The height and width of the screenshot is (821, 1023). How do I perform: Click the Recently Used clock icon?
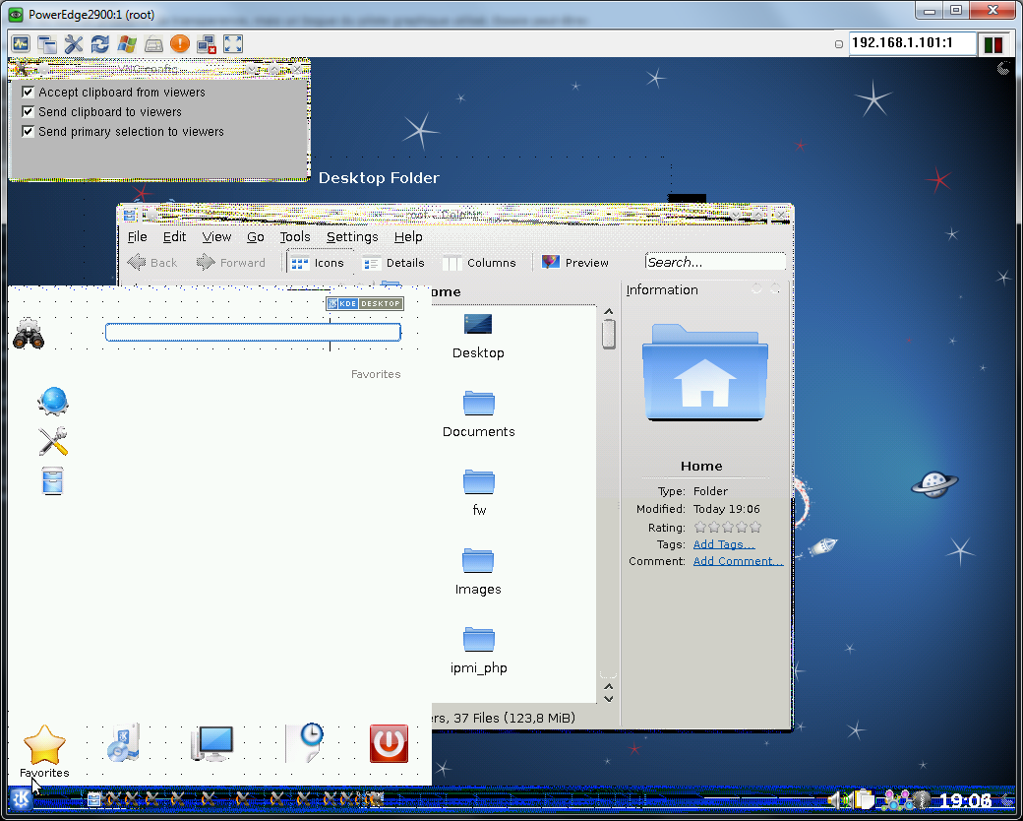click(309, 742)
